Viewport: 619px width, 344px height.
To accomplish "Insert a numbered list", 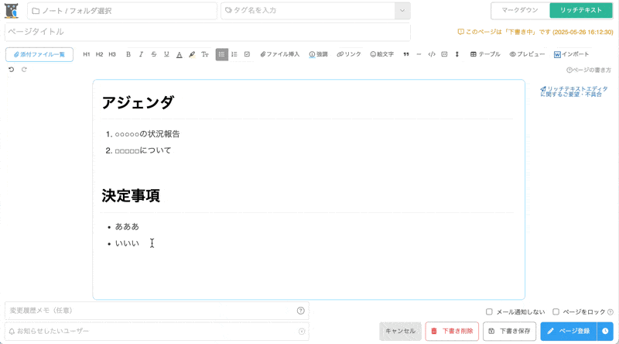I will pos(234,54).
